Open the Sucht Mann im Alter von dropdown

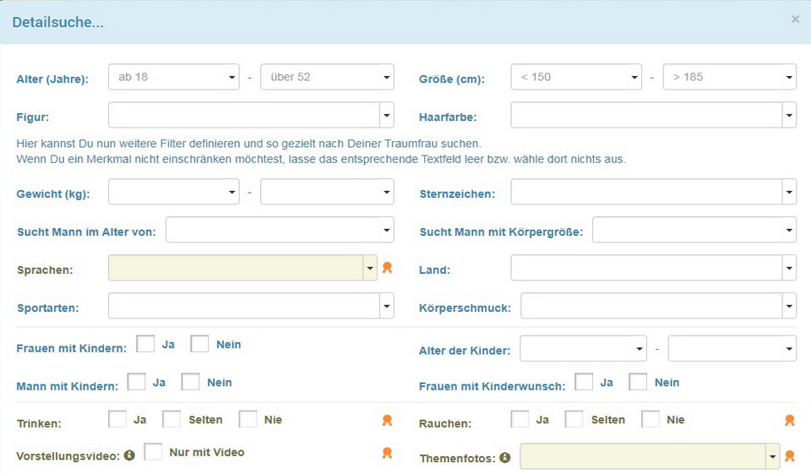tap(280, 230)
